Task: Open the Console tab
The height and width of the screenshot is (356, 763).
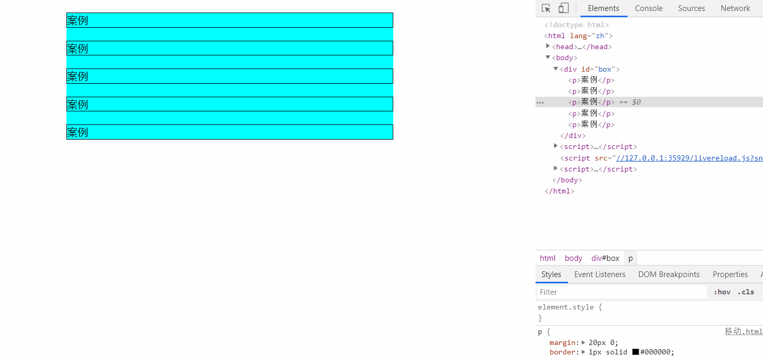Action: [x=648, y=8]
